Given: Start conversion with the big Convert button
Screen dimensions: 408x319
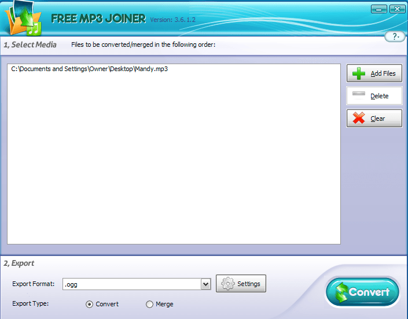Looking at the screenshot, I should tap(362, 292).
